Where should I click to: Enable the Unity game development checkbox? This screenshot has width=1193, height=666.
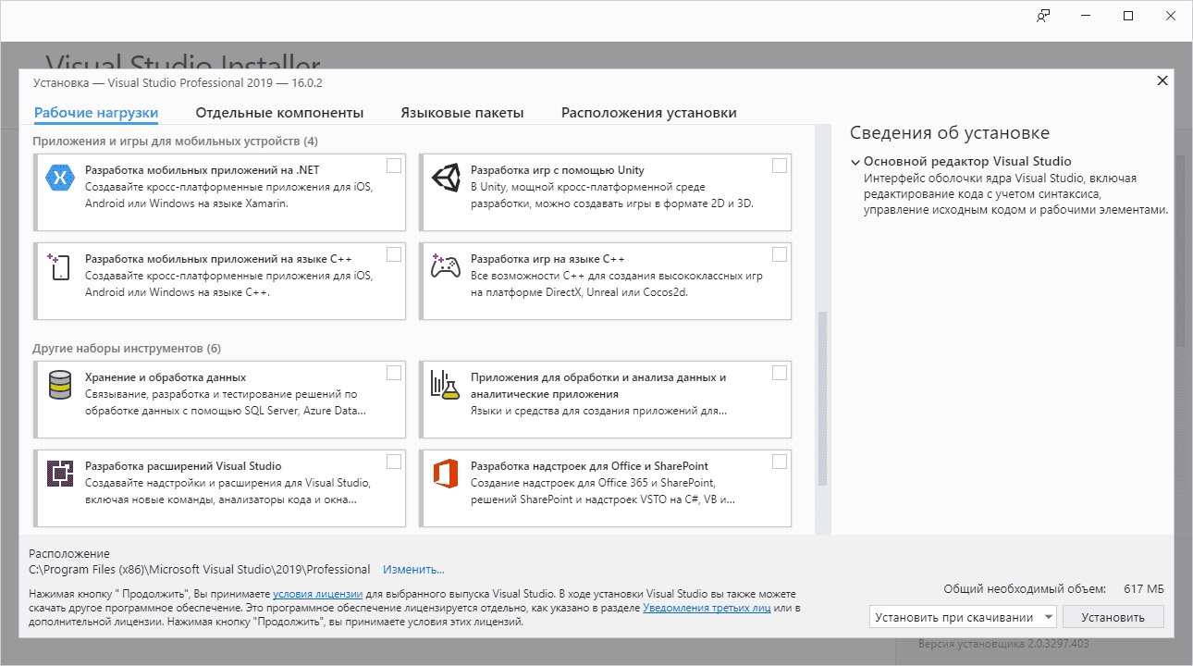(780, 166)
